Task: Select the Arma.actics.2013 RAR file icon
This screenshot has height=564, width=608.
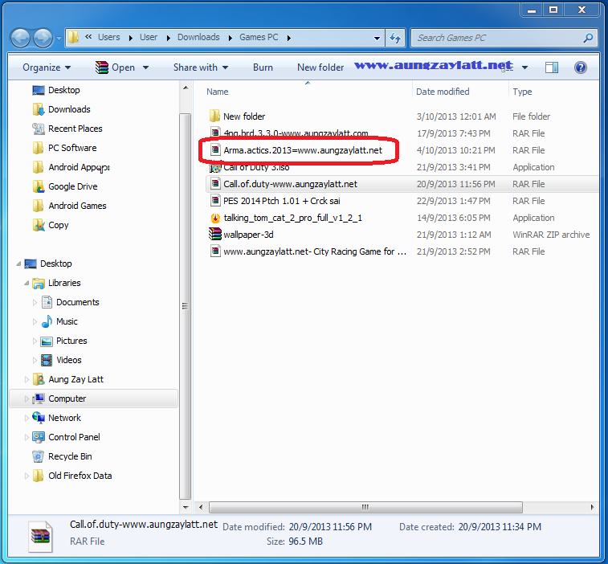Action: [x=215, y=149]
